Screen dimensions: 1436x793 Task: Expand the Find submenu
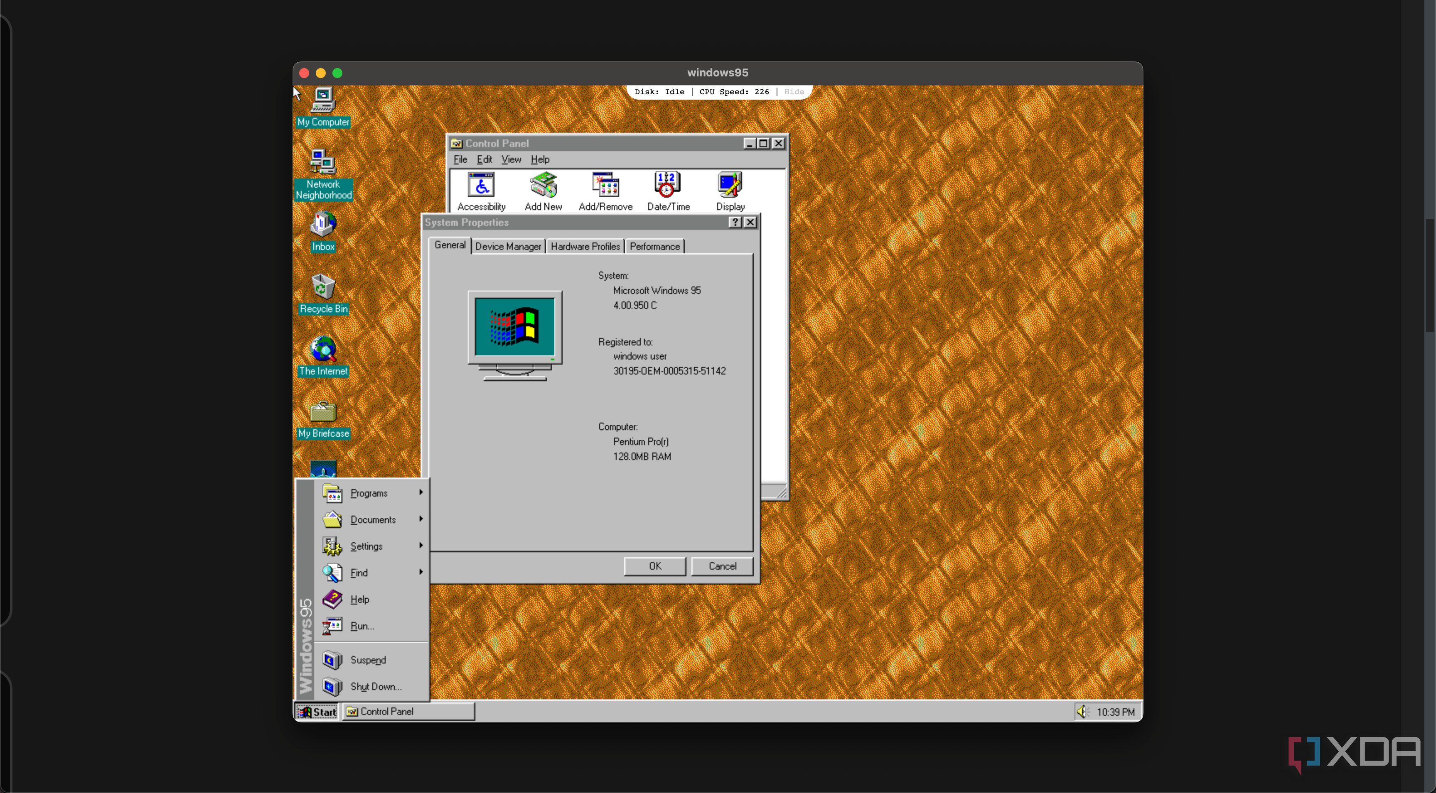[359, 573]
